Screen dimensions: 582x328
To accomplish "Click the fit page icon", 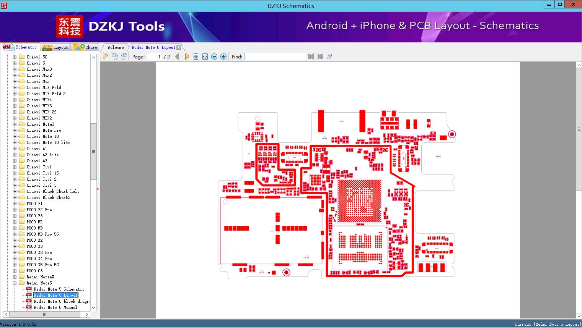I will (205, 57).
